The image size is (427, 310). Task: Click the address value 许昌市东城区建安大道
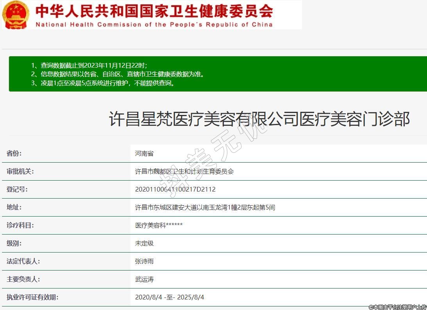205,207
